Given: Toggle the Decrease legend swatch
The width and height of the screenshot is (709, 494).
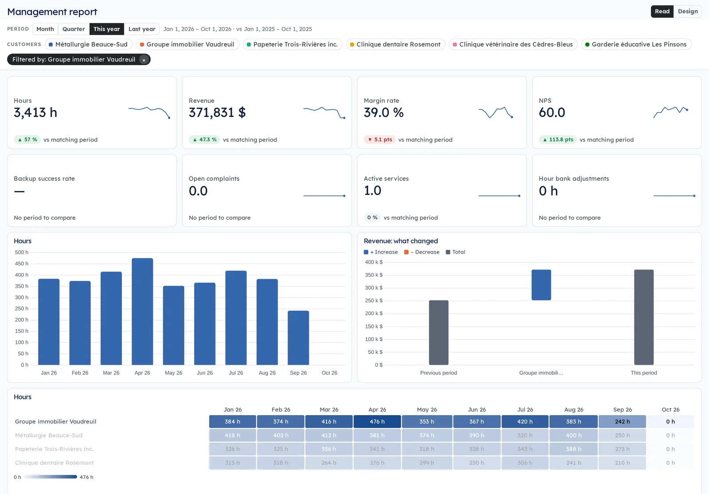Looking at the screenshot, I should pyautogui.click(x=406, y=252).
